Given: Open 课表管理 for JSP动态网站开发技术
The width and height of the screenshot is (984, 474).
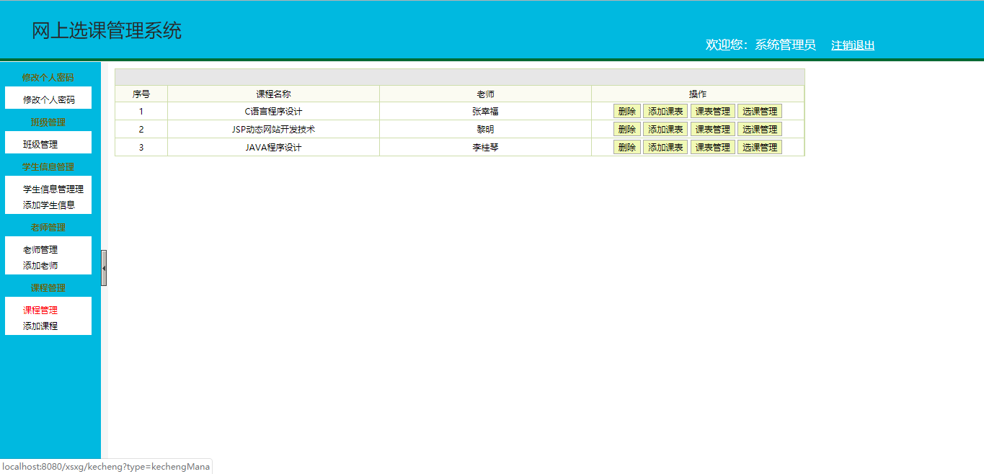Looking at the screenshot, I should 713,129.
